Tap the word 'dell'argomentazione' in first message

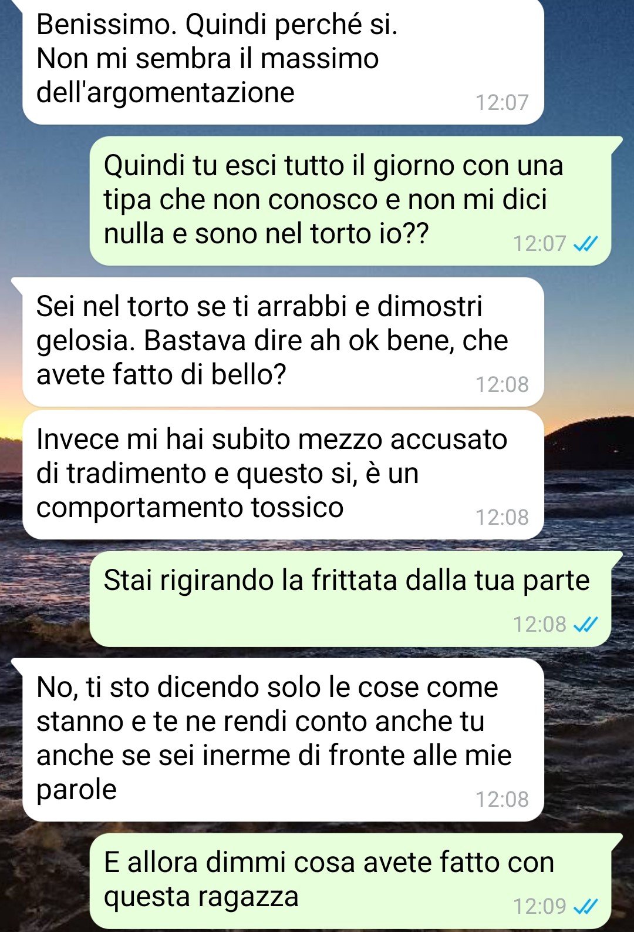[x=165, y=93]
